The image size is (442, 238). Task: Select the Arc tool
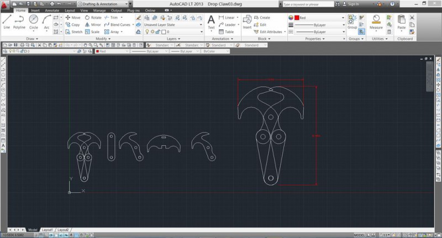point(46,22)
